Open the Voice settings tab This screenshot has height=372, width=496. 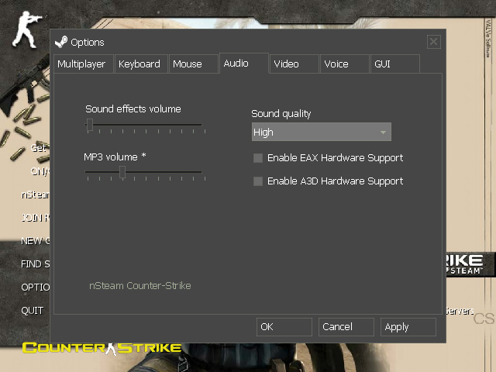(336, 64)
